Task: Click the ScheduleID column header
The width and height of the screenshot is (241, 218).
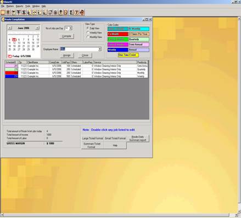Action: 12,62
